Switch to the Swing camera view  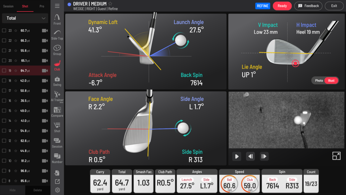point(57,81)
